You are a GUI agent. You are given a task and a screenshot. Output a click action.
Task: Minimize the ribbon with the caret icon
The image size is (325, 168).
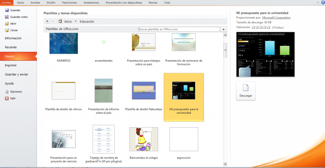(x=318, y=3)
